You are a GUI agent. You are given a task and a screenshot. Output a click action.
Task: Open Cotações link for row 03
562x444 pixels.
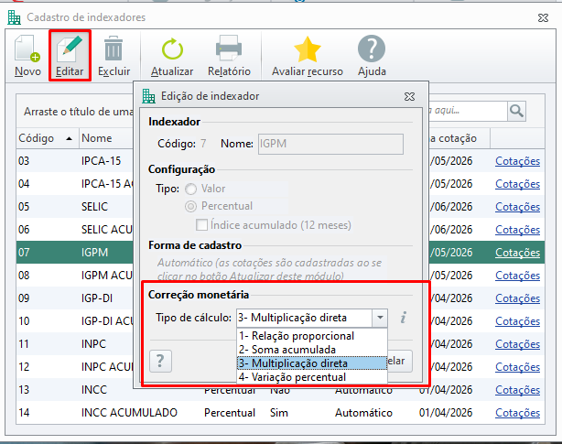point(517,161)
